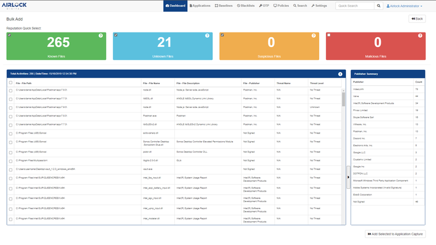Click Add Selected to Application Capture
This screenshot has width=436, height=245.
click(x=395, y=234)
